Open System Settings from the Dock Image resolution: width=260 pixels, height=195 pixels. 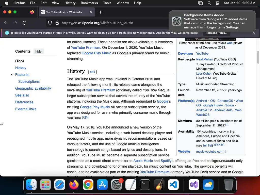[x=116, y=185]
